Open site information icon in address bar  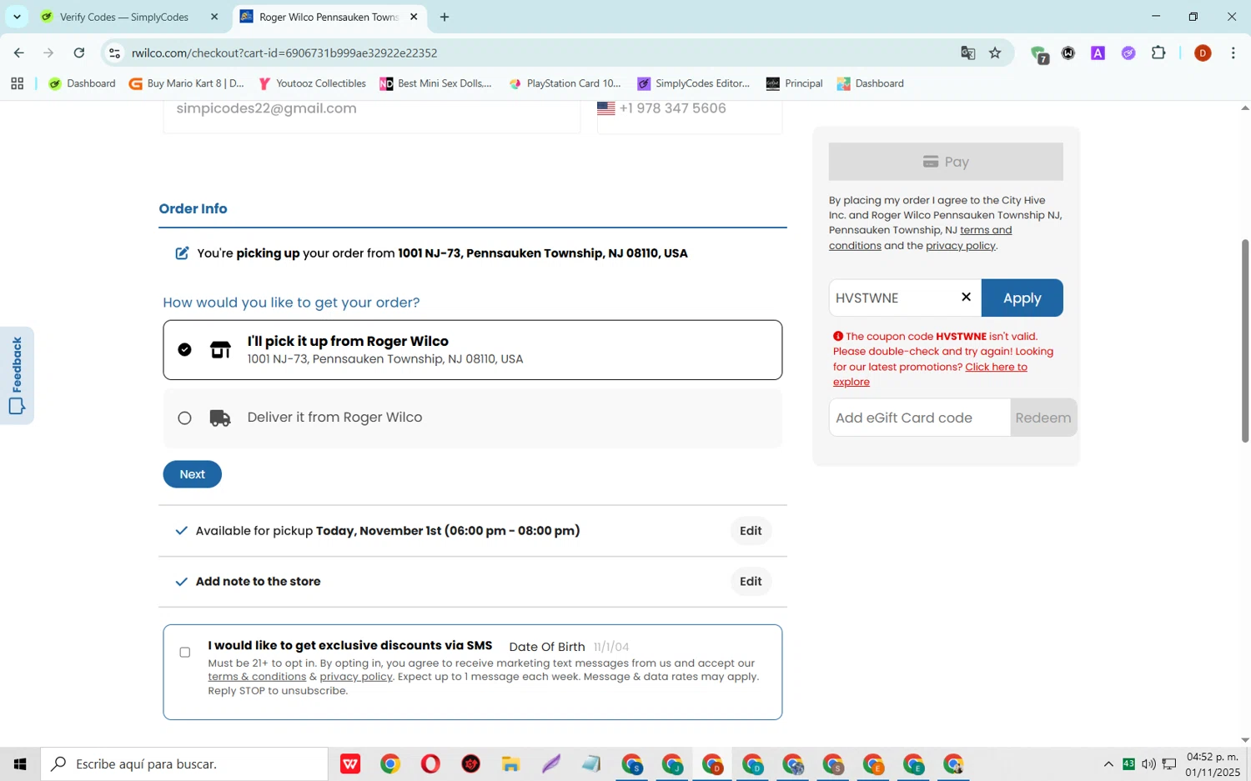coord(115,53)
